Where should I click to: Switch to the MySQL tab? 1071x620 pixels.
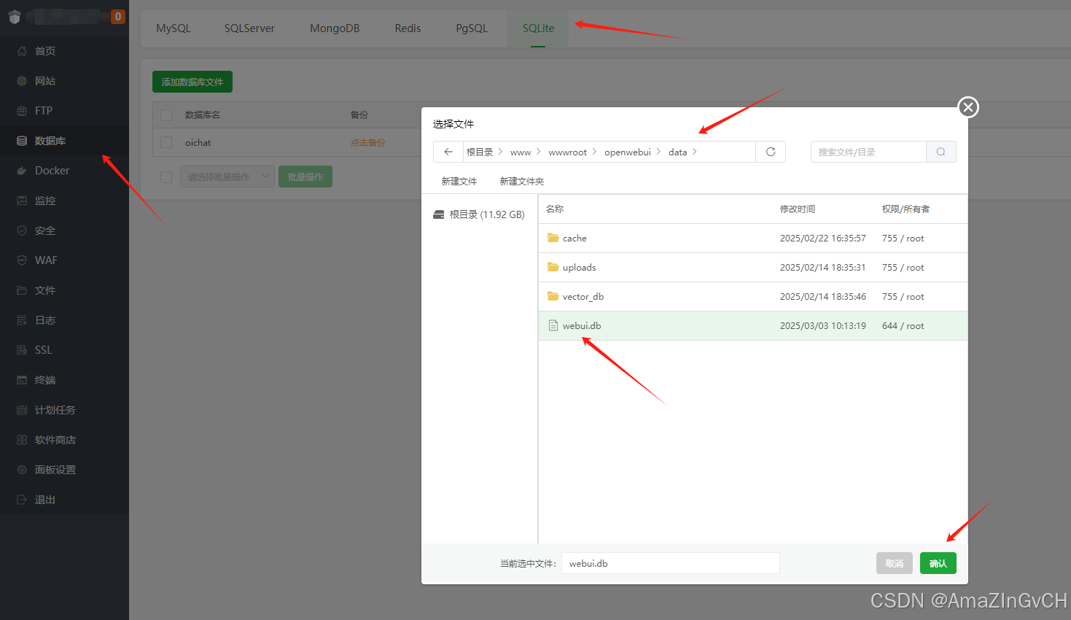point(174,28)
